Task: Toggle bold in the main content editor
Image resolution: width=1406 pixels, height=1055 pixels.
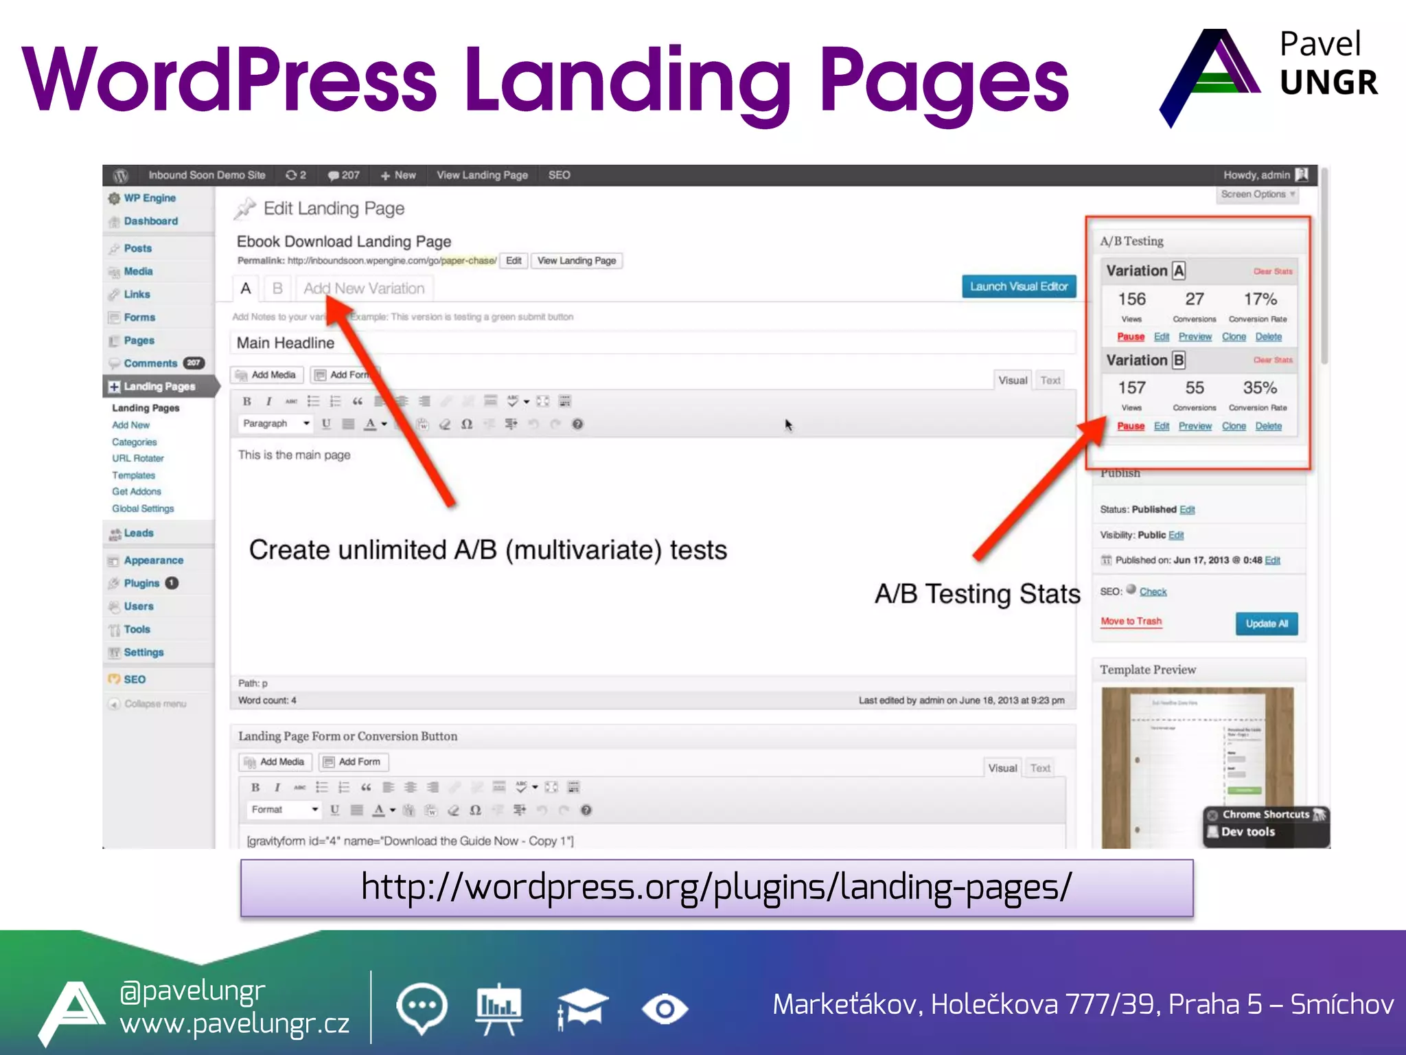Action: tap(246, 401)
